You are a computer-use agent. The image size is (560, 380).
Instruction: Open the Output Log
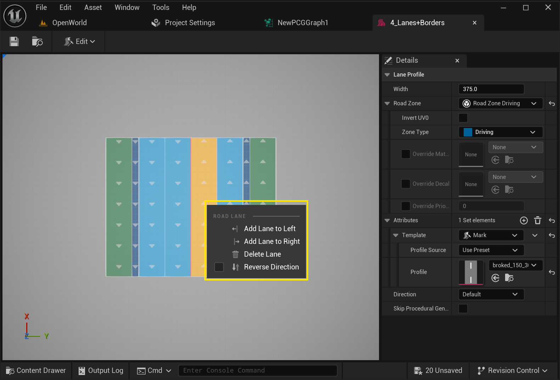[x=101, y=370]
